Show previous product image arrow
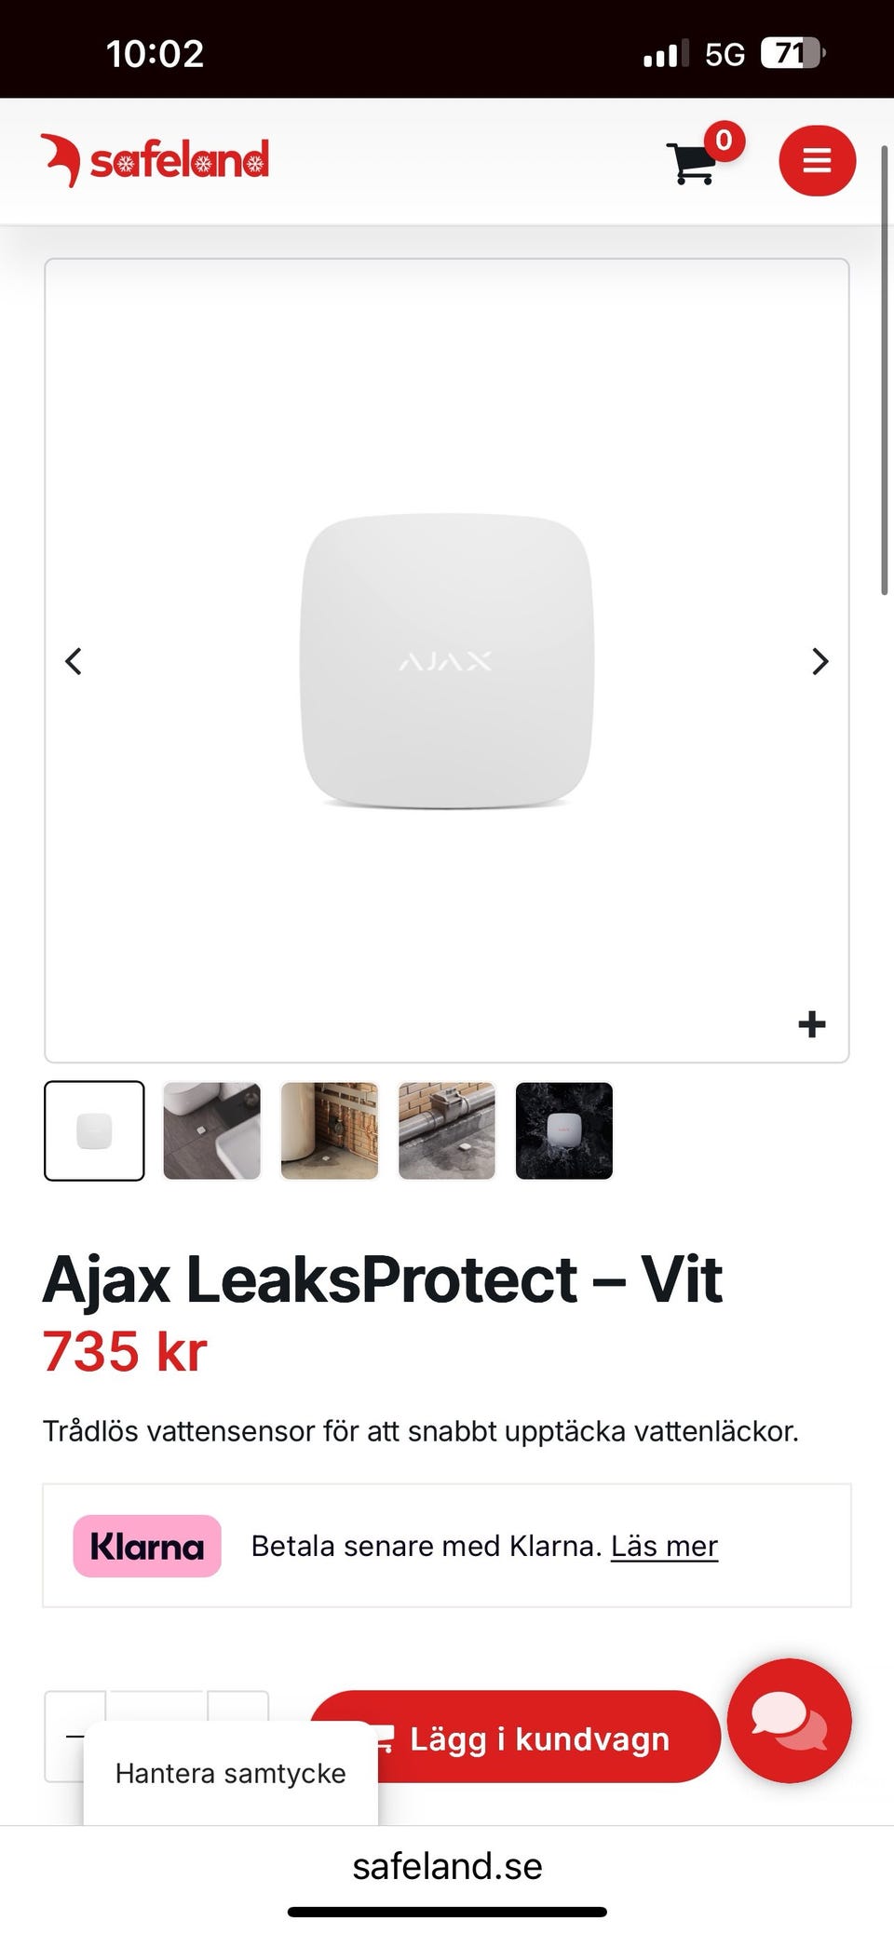Image resolution: width=894 pixels, height=1934 pixels. click(74, 661)
